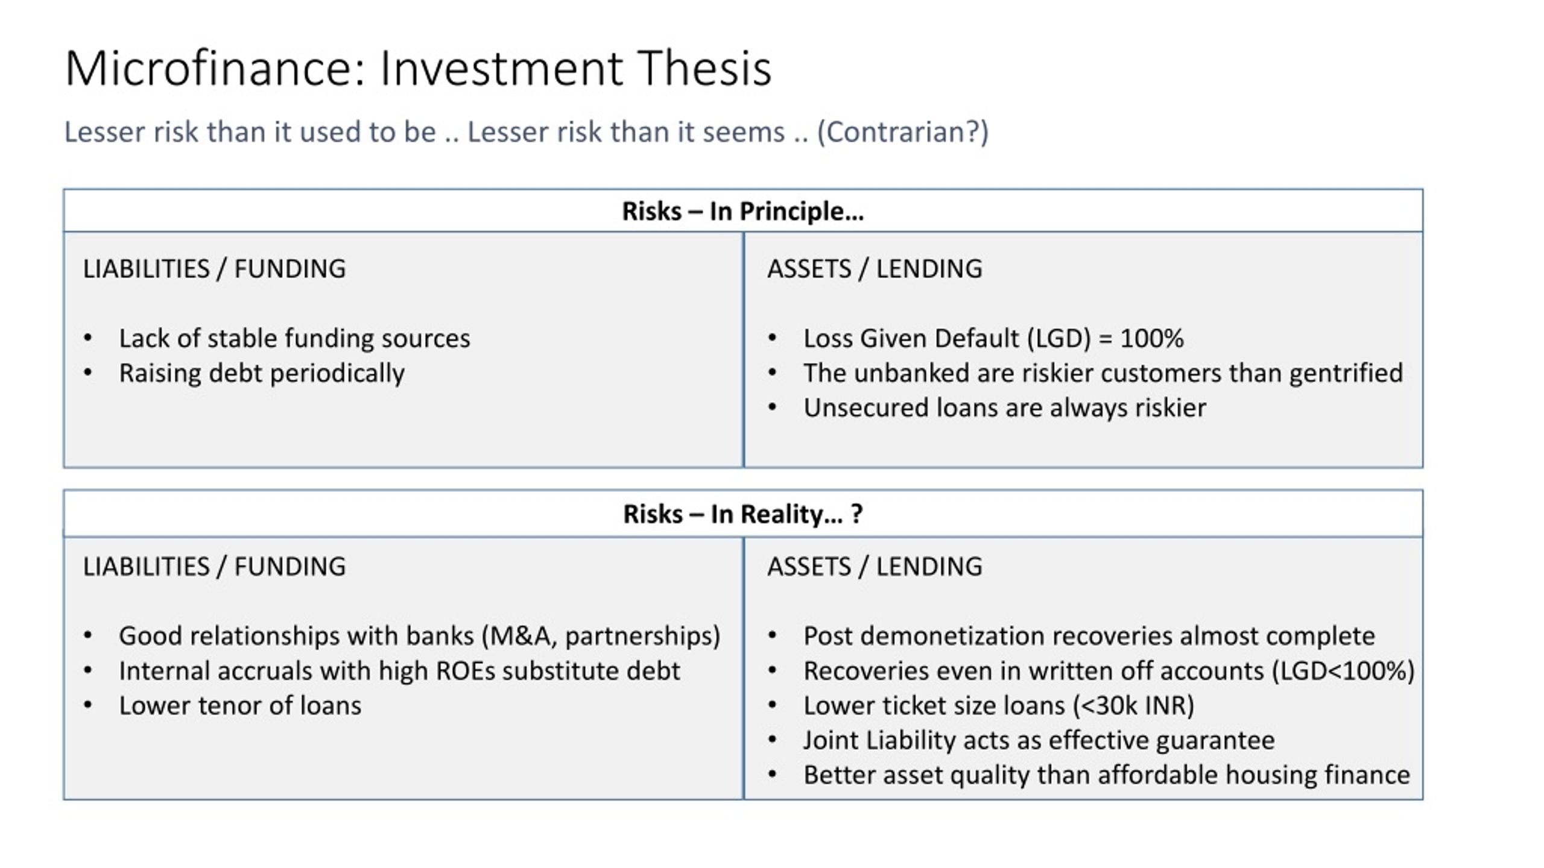Select Lower ticket size loans (<30k INR)
The image size is (1544, 868).
[x=999, y=706]
